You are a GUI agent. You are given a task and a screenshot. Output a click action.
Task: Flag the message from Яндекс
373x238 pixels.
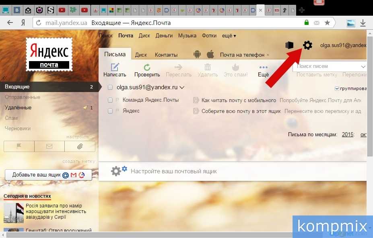117,111
